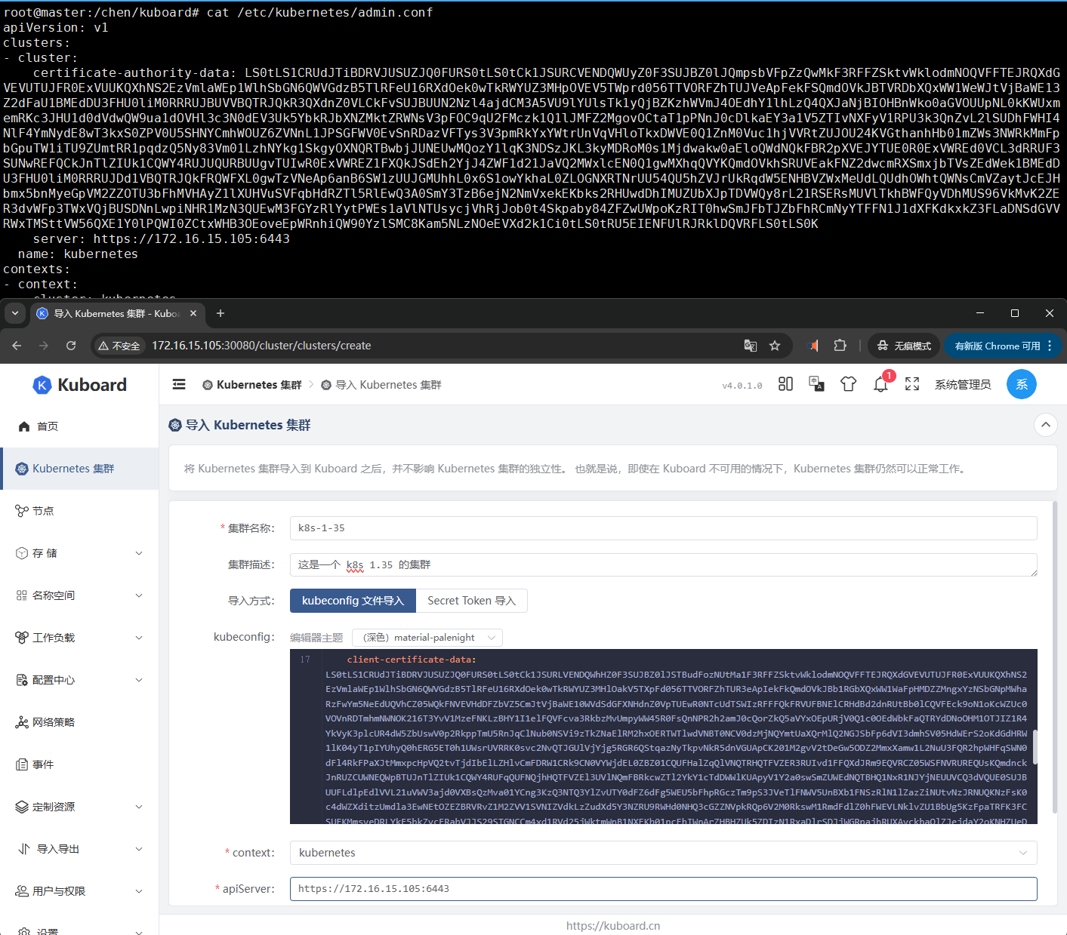Viewport: 1067px width, 935px height.
Task: Open Chrome tab search dropdown arrow
Action: 15,313
